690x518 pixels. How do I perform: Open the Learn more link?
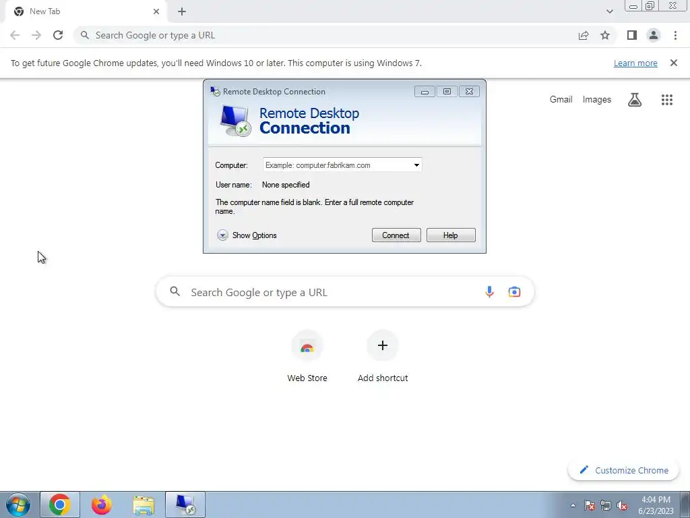635,63
